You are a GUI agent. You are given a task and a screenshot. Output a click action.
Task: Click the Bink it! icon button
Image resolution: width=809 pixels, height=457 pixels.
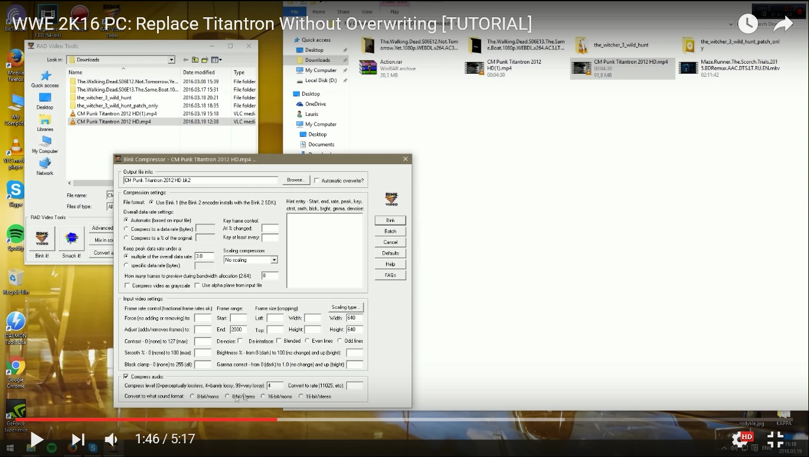click(x=42, y=239)
